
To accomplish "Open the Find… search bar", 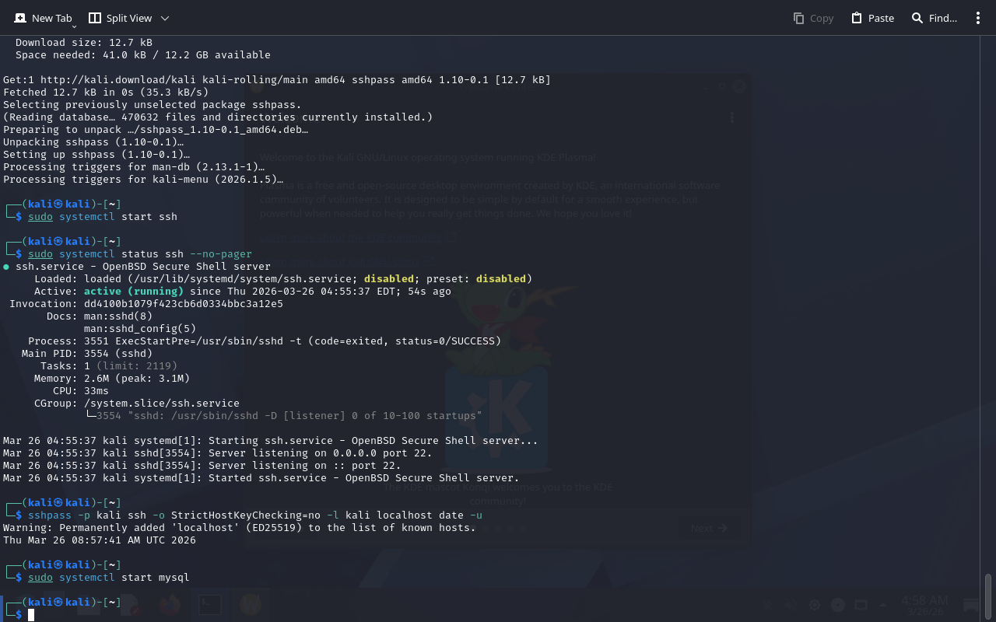I will point(934,18).
